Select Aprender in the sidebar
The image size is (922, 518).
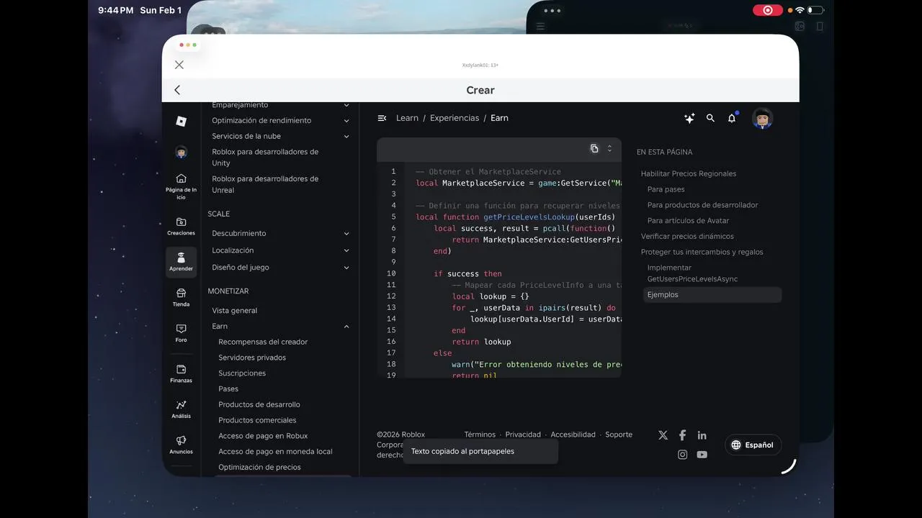point(181,262)
